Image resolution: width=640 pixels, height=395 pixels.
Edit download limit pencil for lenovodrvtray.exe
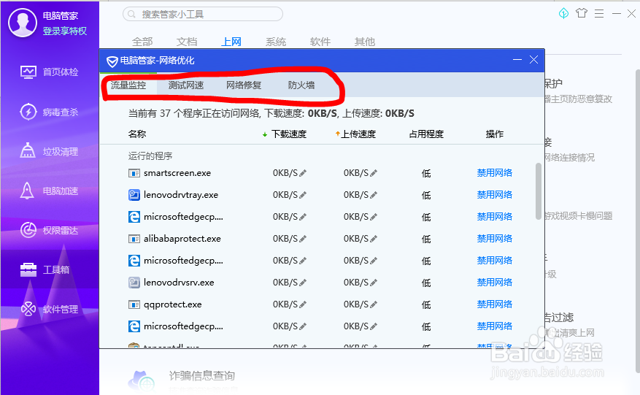point(303,195)
